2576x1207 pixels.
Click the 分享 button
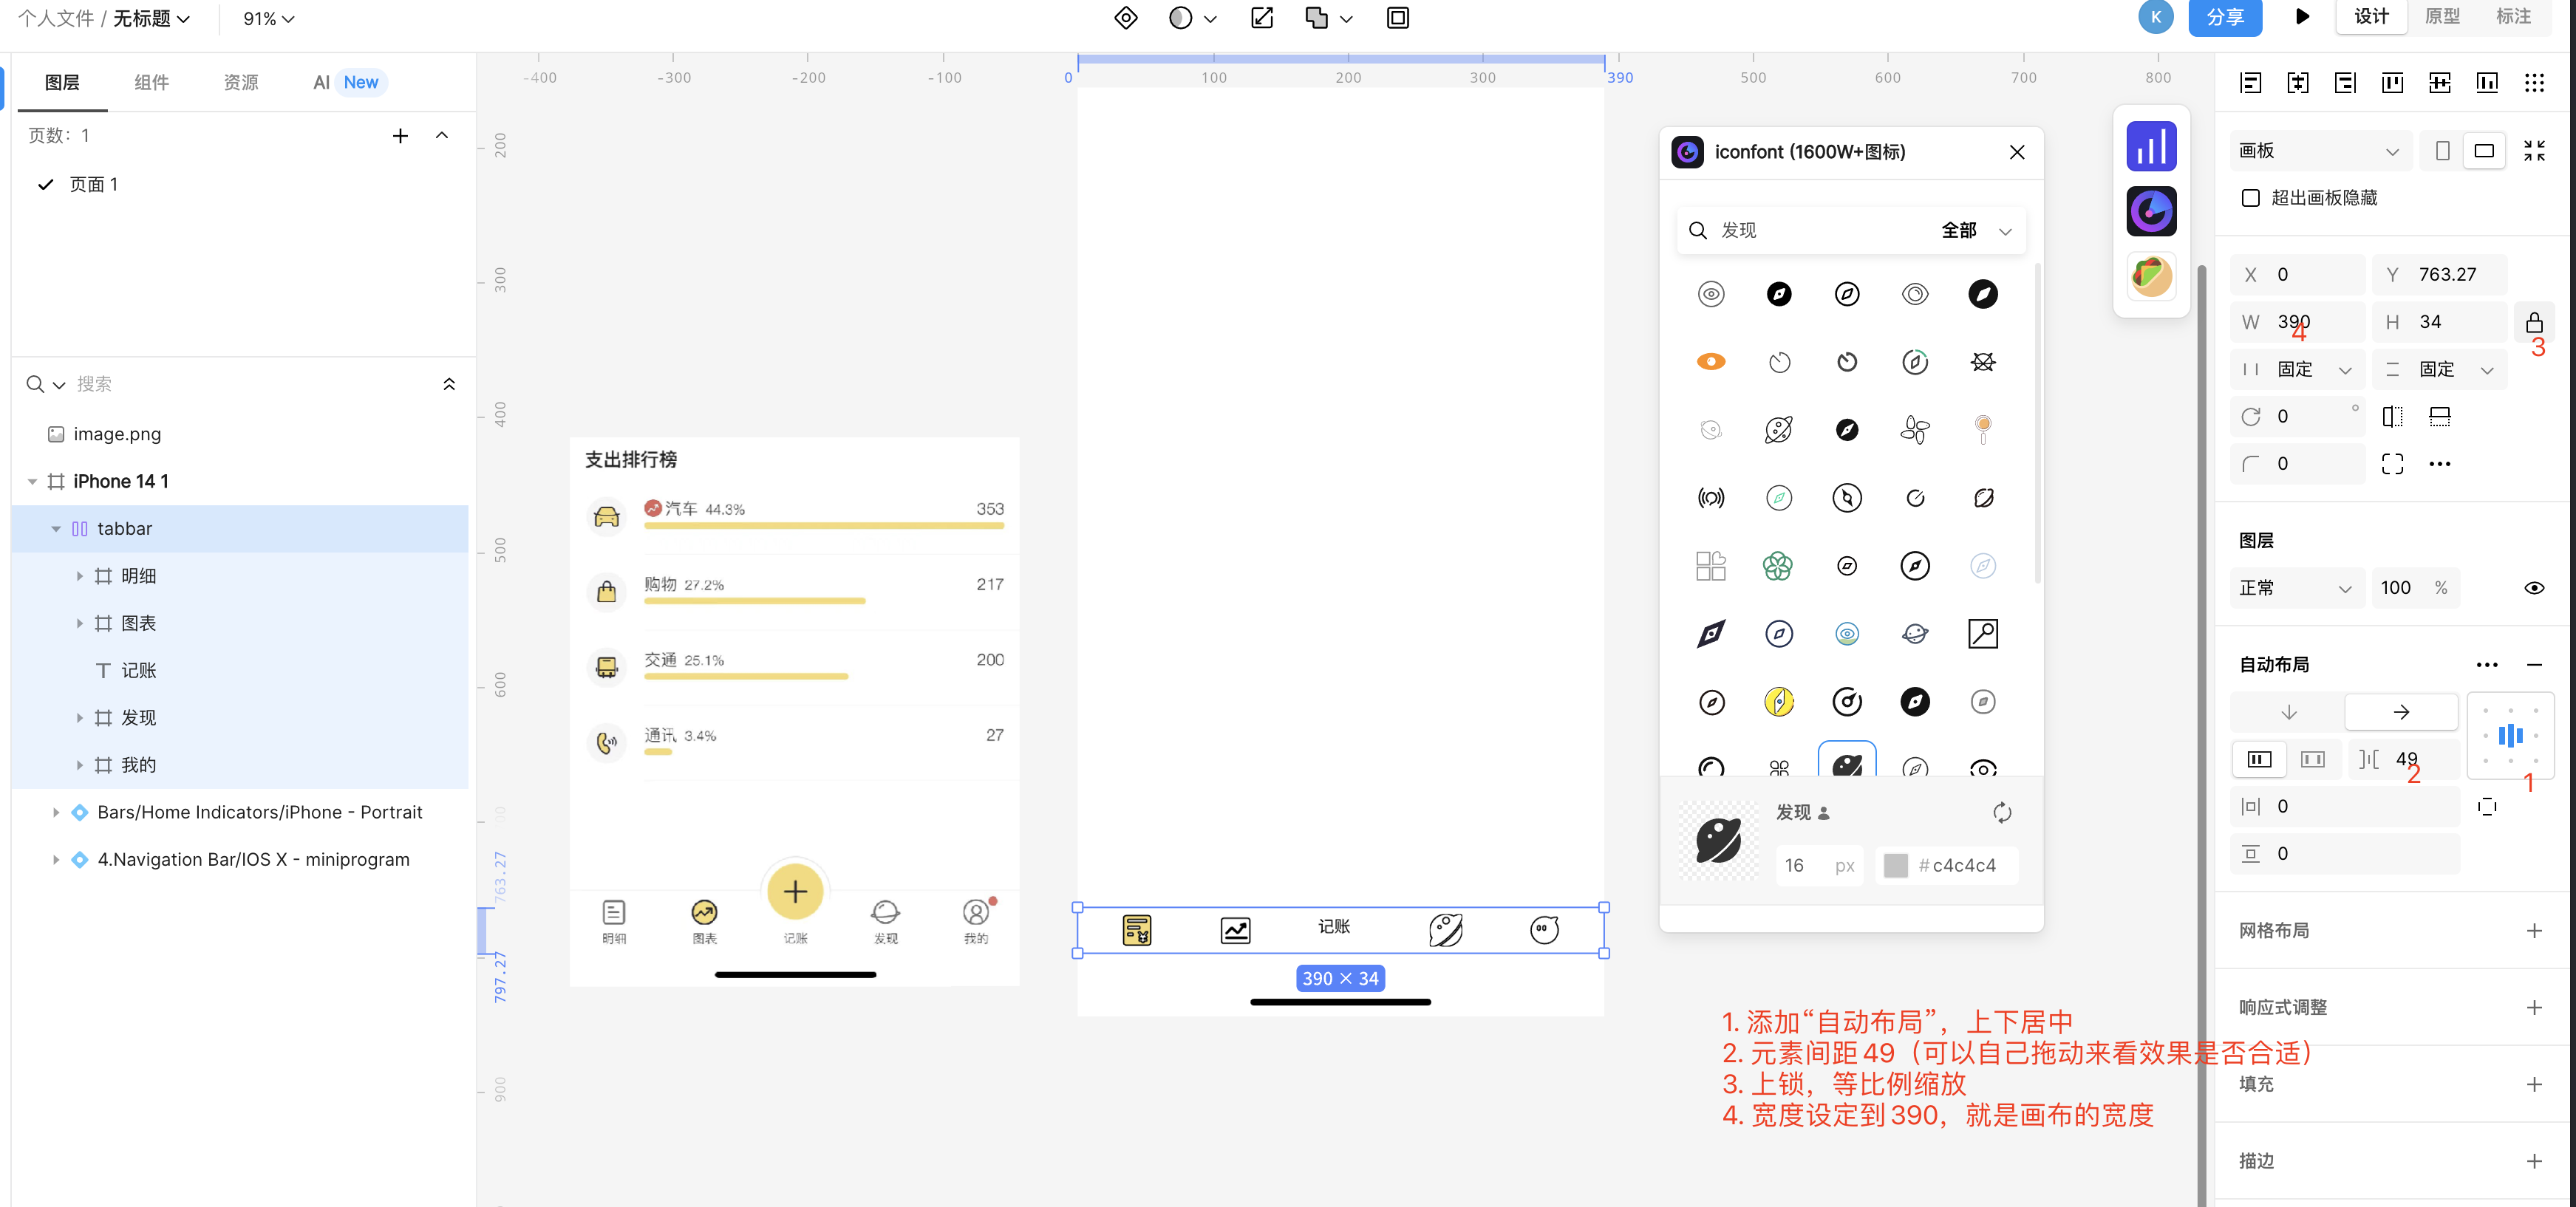tap(2224, 17)
